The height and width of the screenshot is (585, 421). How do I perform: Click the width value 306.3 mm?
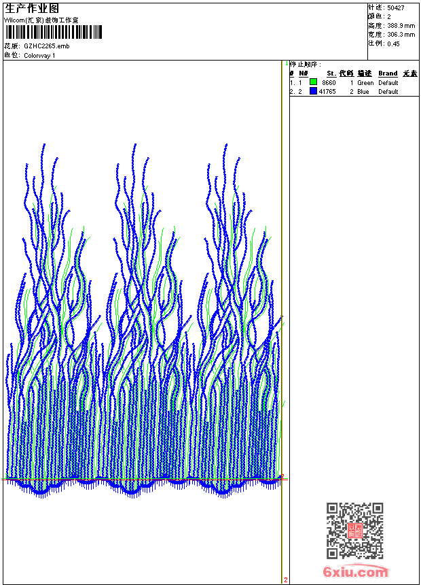click(x=401, y=35)
